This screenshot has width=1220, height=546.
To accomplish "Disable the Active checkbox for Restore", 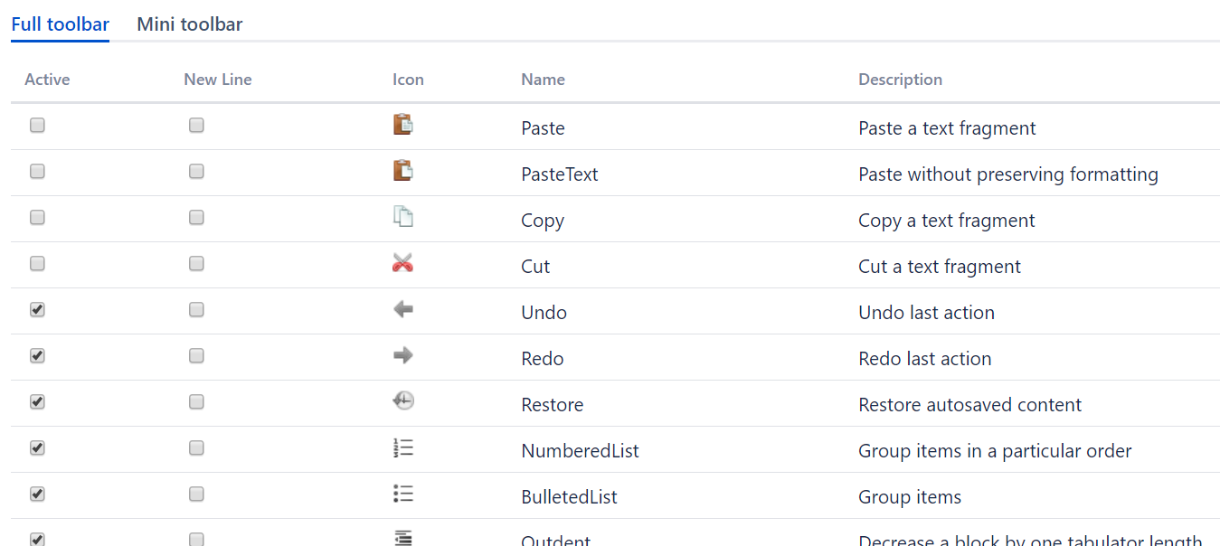I will (37, 402).
